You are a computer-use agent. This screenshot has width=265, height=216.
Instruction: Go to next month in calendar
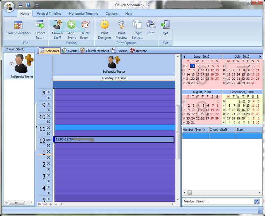click(x=260, y=57)
